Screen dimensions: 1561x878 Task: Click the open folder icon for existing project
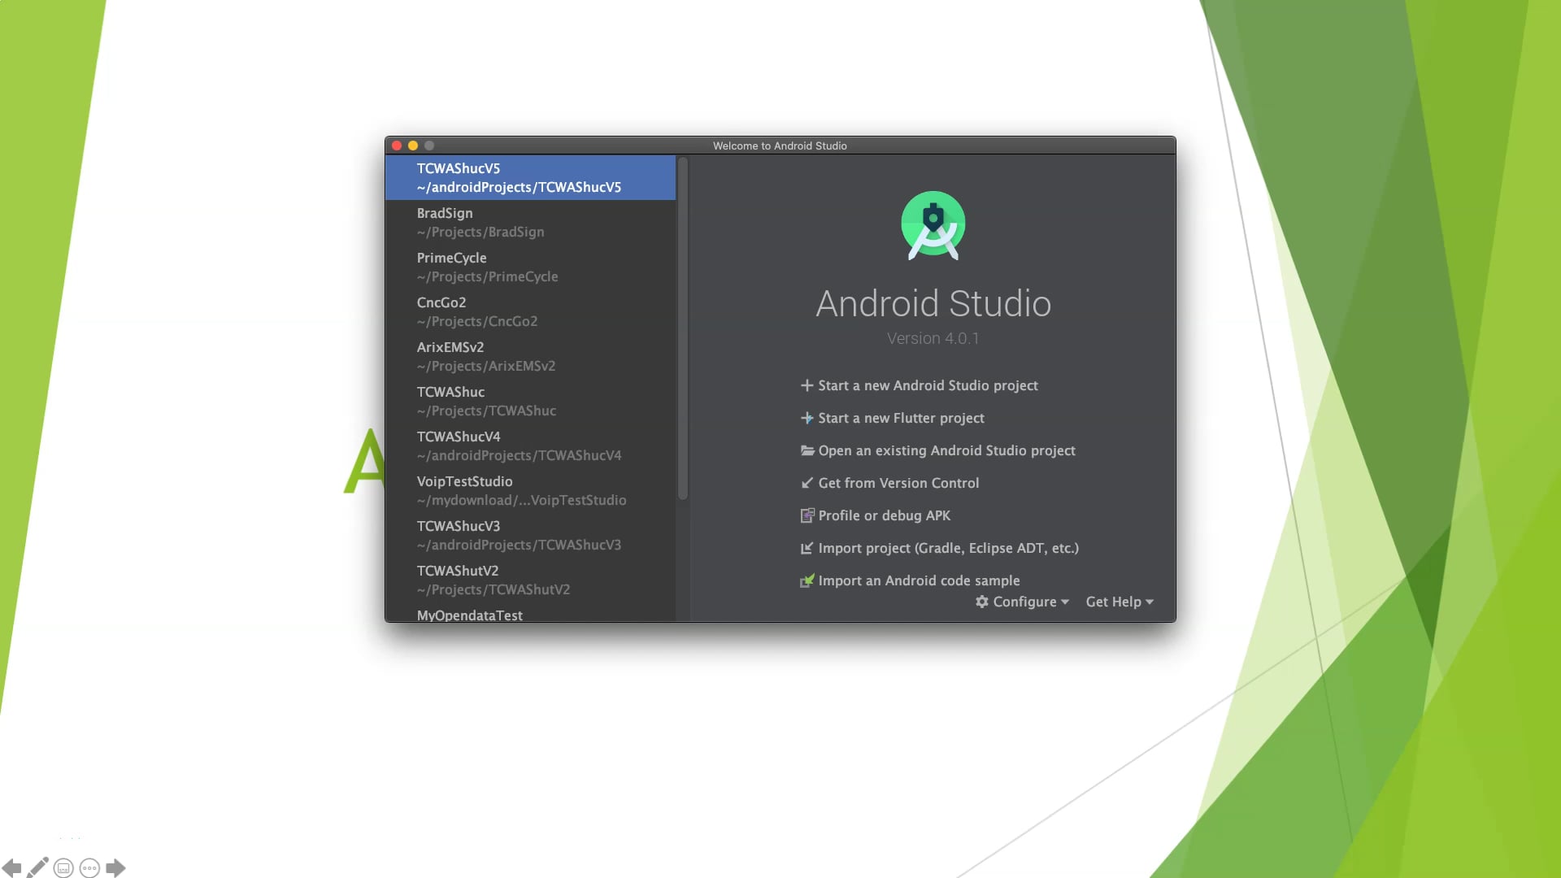pyautogui.click(x=807, y=450)
